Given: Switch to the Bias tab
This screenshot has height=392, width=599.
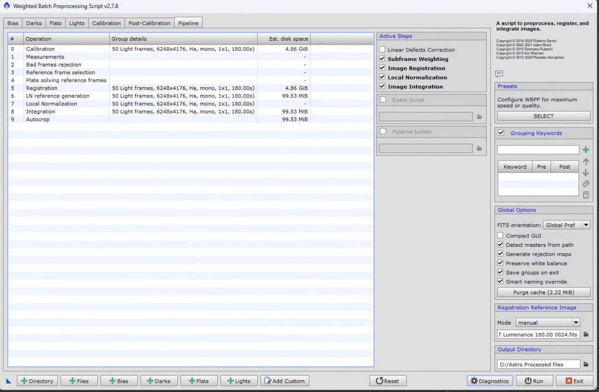Looking at the screenshot, I should [13, 23].
